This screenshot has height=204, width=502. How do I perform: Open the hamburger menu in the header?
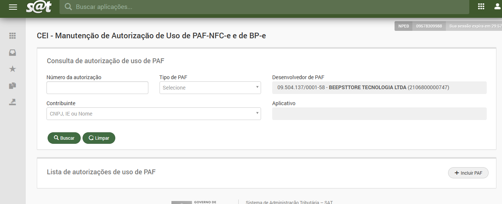[13, 7]
